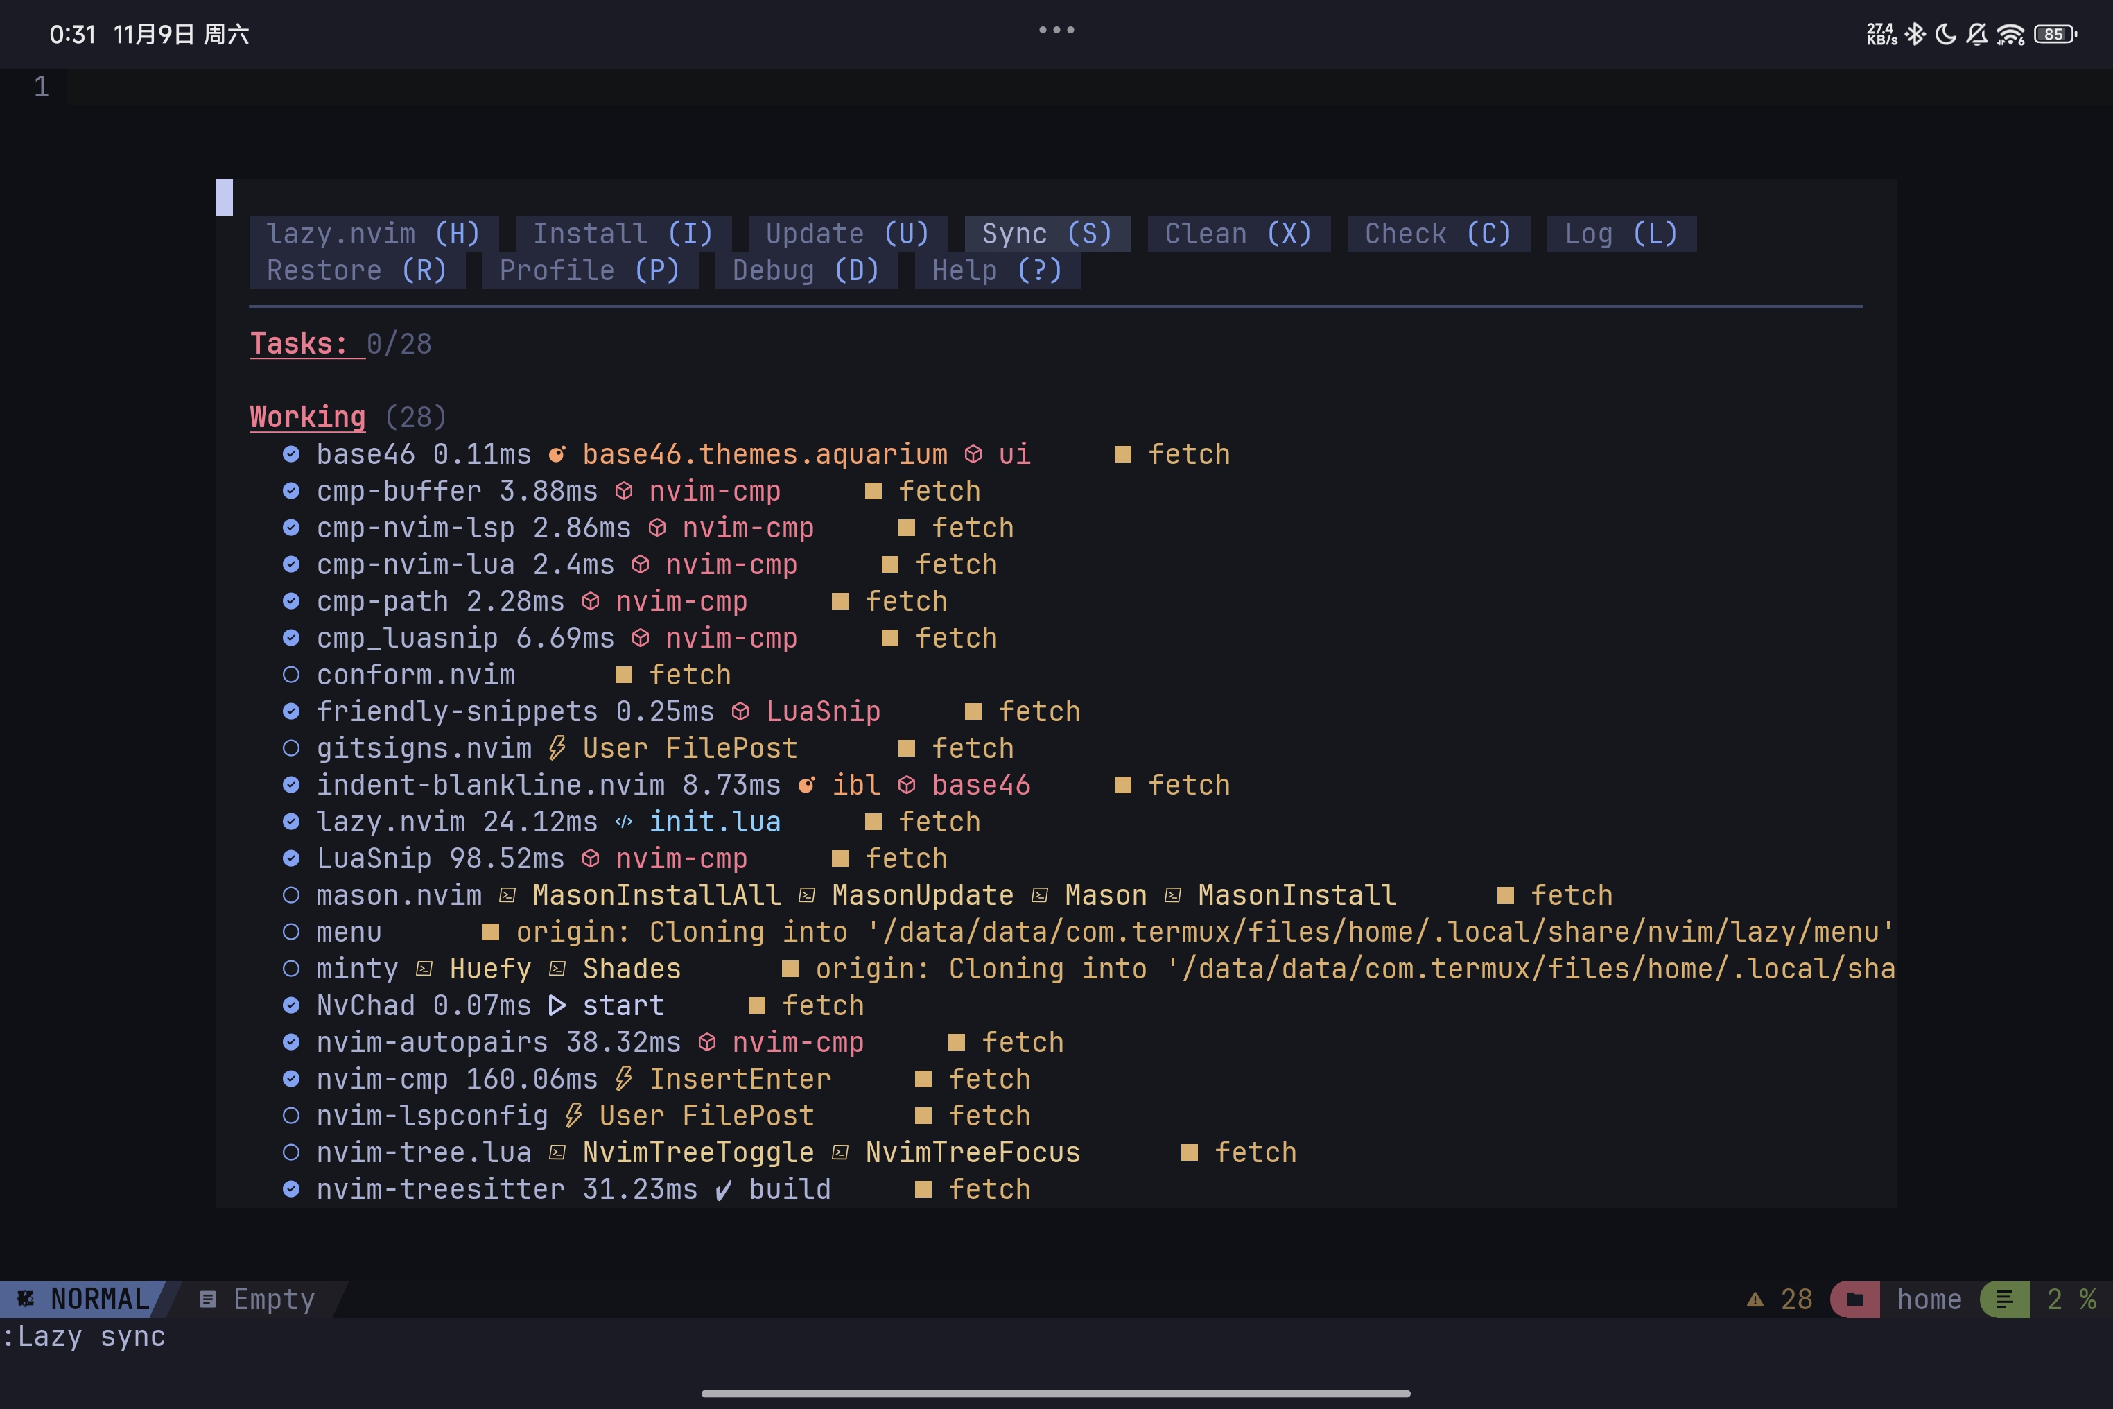Open the Debug (D) view
The width and height of the screenshot is (2113, 1409).
pos(806,270)
